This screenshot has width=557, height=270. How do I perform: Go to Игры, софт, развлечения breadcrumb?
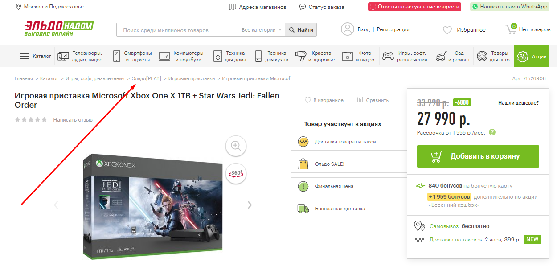tap(95, 78)
